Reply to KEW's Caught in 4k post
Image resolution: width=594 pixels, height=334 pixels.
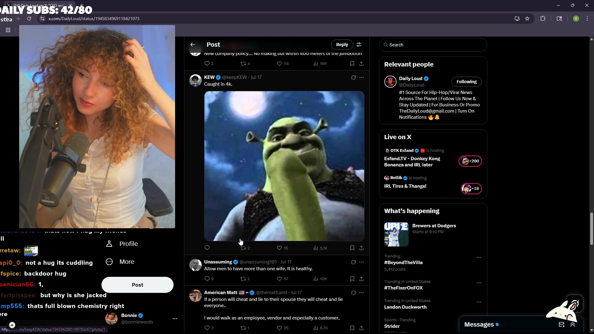207,248
